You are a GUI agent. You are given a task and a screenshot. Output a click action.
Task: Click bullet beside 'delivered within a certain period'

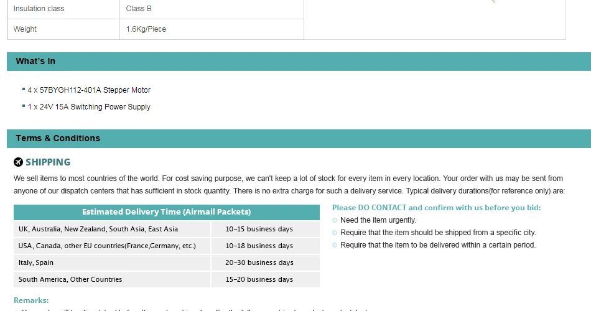[x=335, y=245]
